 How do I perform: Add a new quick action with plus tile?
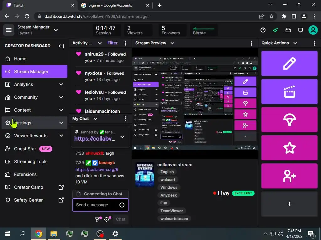point(289,204)
